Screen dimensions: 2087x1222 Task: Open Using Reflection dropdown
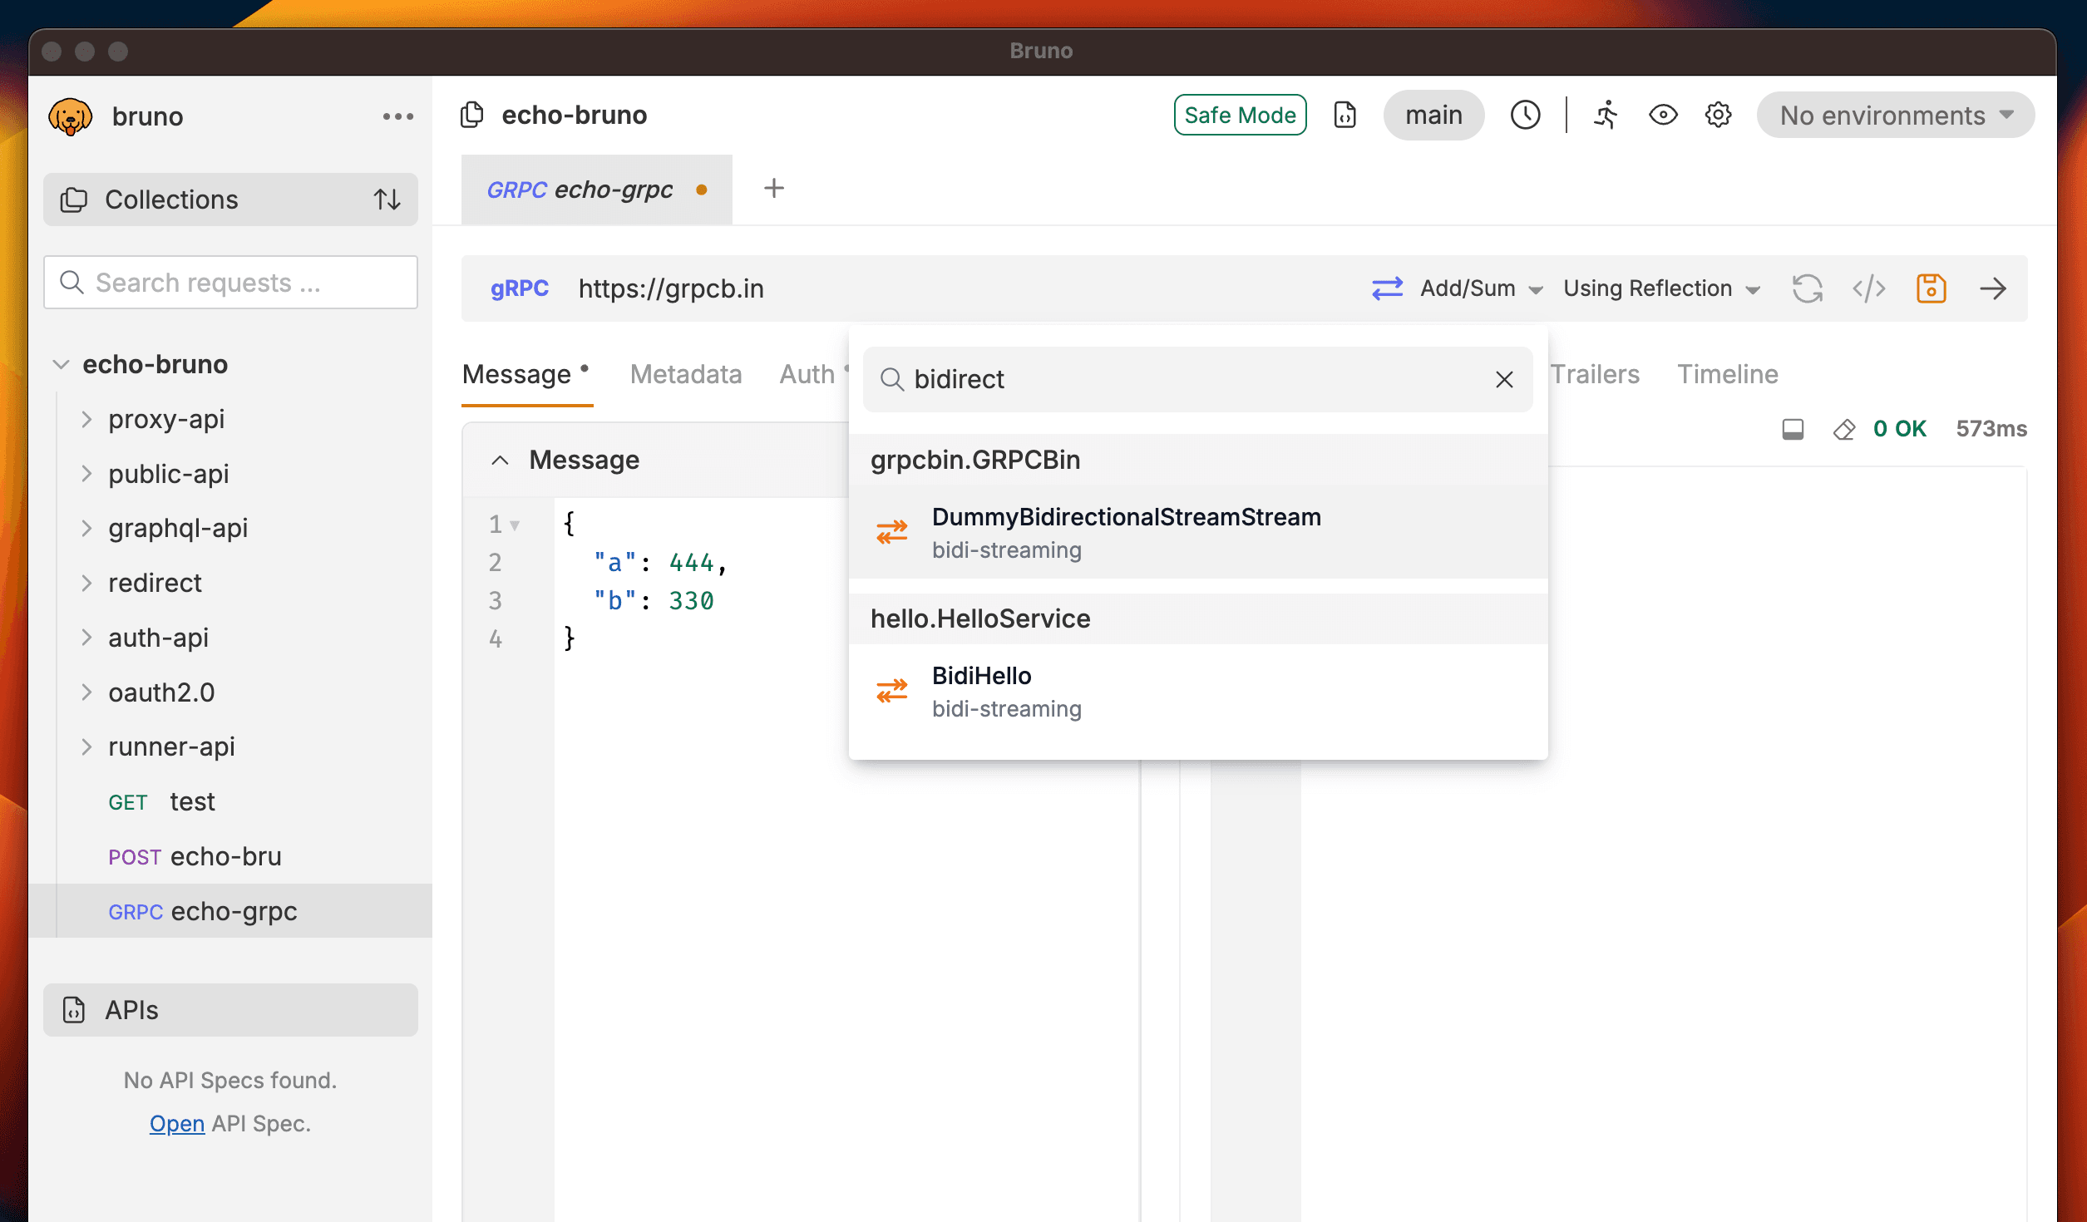pos(1660,288)
